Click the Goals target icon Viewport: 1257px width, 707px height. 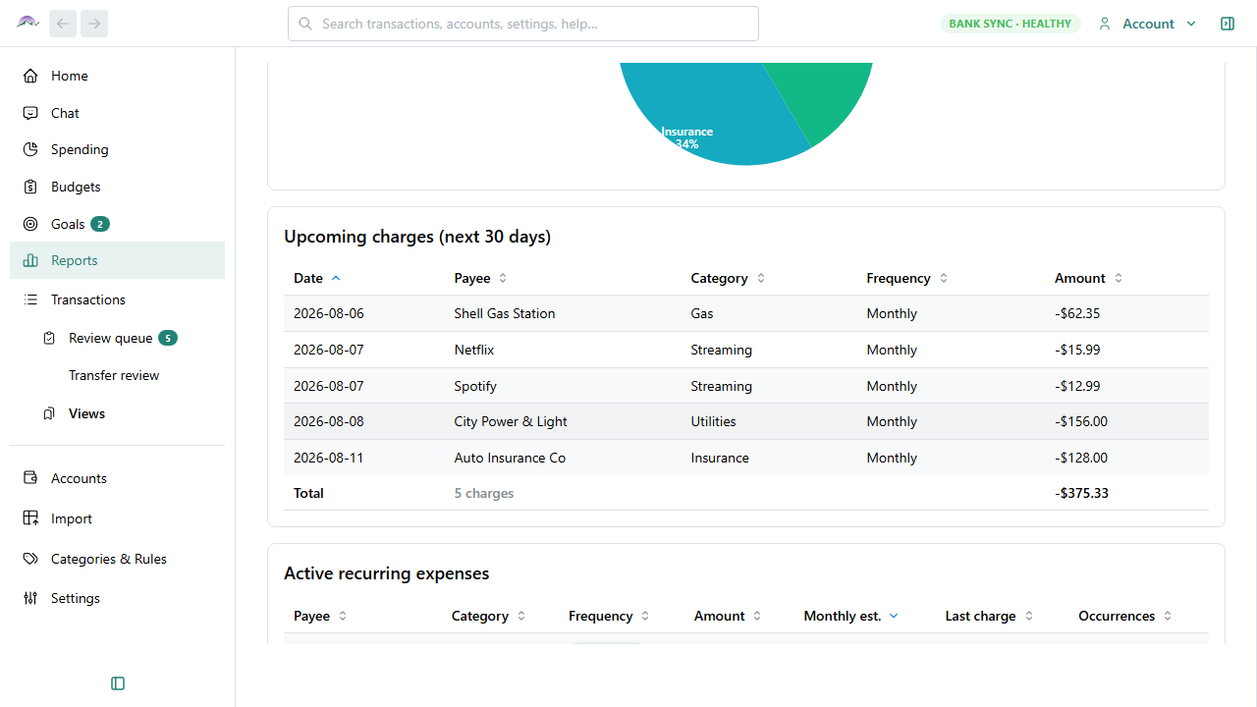click(x=30, y=224)
